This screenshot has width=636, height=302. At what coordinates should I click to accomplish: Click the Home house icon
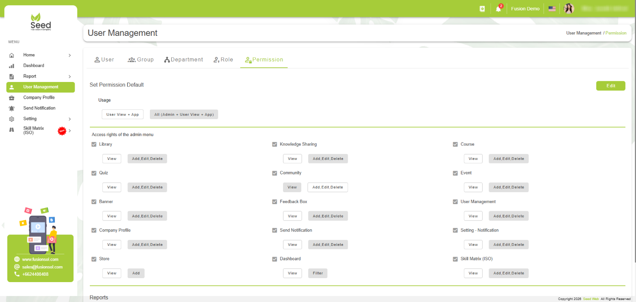click(12, 55)
